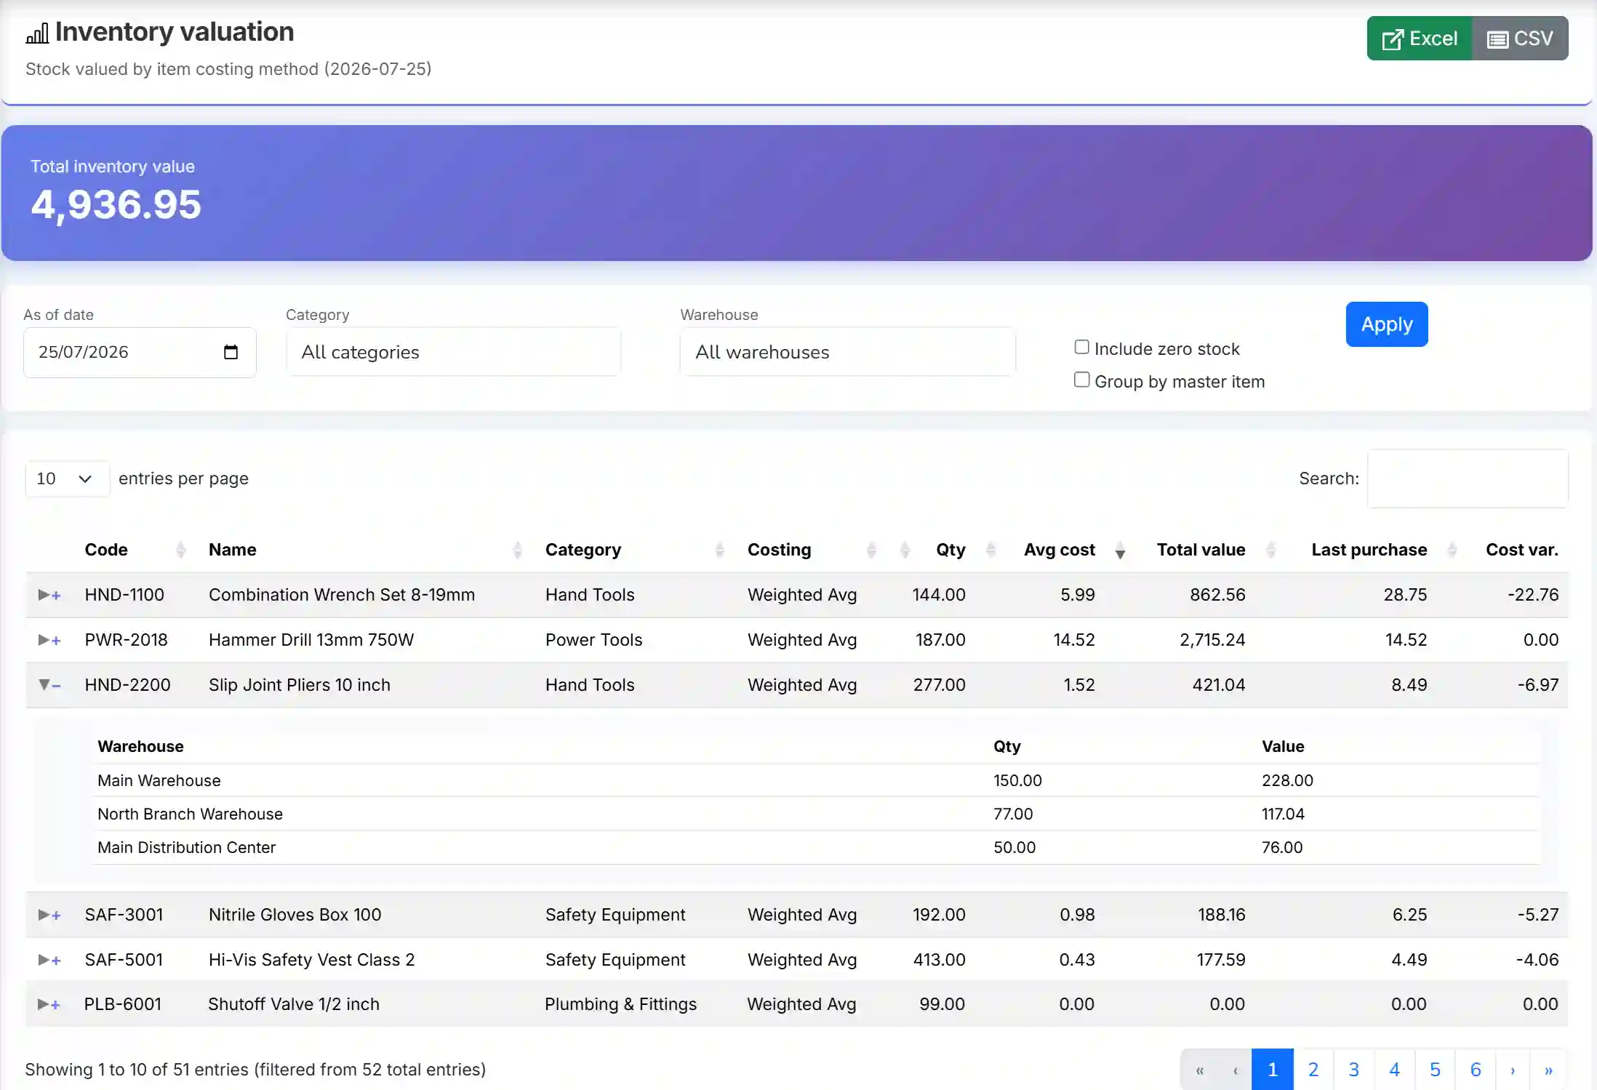Screen dimensions: 1597x1090
Task: Click the Apply filter button
Action: point(1387,324)
